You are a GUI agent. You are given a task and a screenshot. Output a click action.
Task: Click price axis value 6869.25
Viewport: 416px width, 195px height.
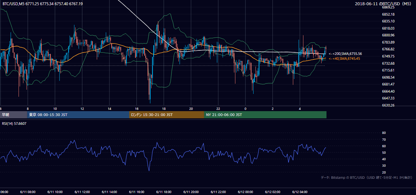pyautogui.click(x=388, y=7)
